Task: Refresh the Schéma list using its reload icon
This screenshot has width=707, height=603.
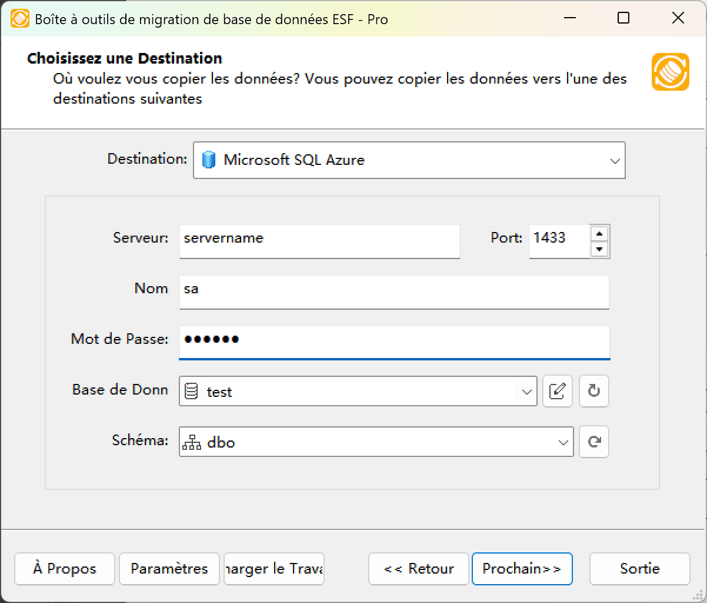Action: pos(593,442)
